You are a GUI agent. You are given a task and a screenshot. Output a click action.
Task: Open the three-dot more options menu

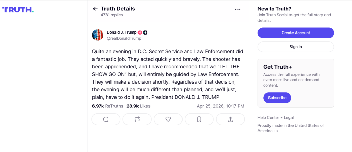(x=238, y=9)
